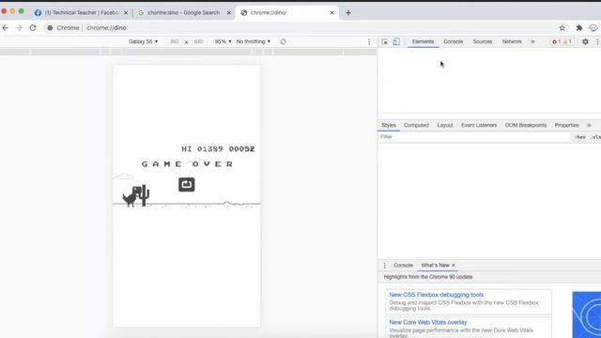Screen dimensions: 601x338
Task: Select the Layout tab
Action: [x=444, y=125]
